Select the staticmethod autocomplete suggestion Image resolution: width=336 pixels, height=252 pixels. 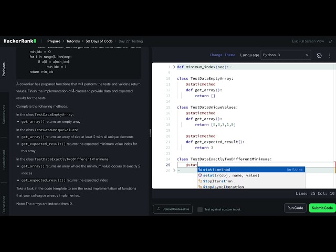pyautogui.click(x=251, y=170)
